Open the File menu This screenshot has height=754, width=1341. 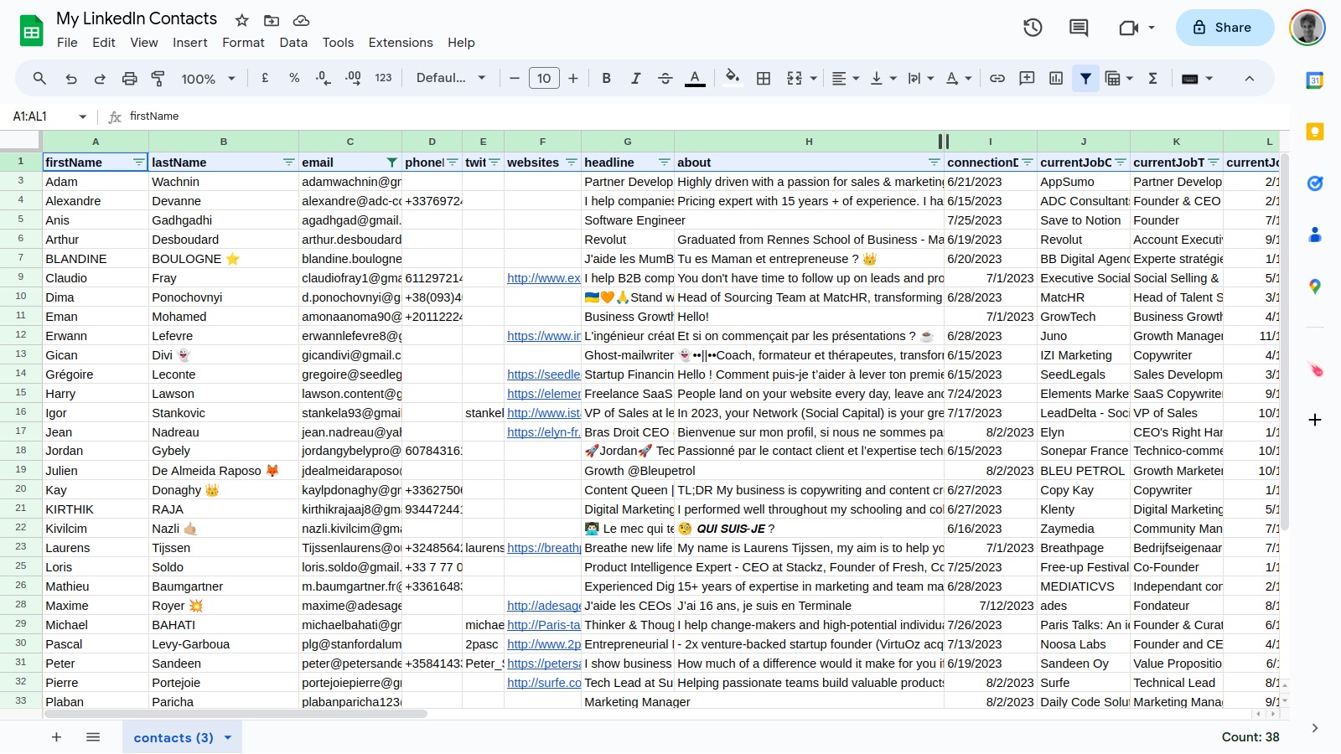[67, 43]
